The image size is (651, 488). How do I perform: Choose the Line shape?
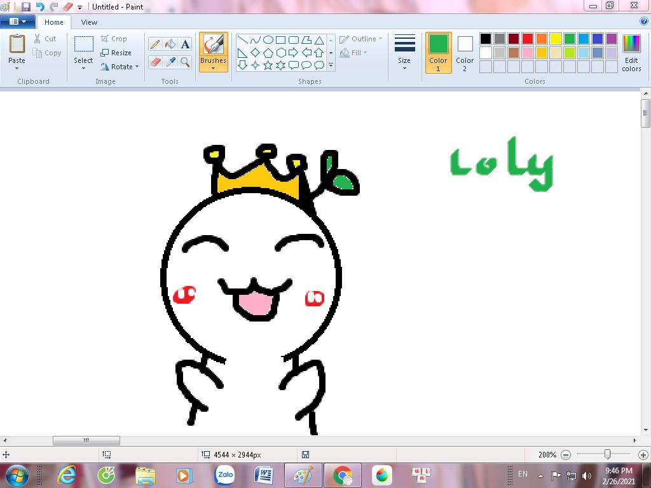(243, 40)
